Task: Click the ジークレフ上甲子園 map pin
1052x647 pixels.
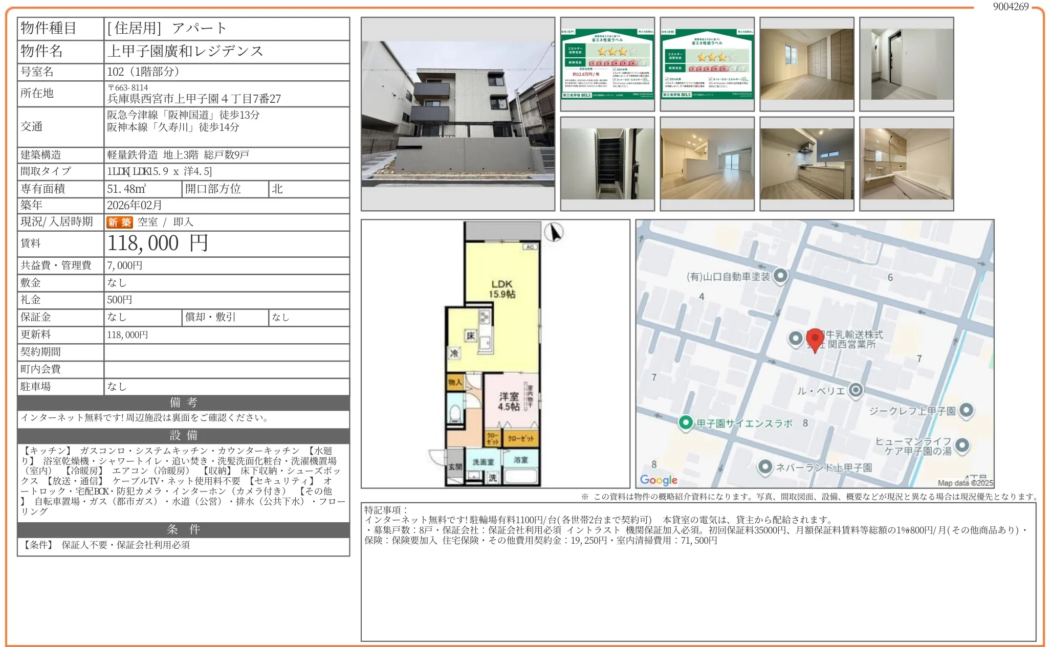Action: point(967,410)
